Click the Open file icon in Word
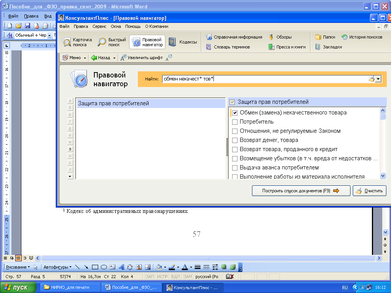The width and height of the screenshot is (391, 293). 18,26
